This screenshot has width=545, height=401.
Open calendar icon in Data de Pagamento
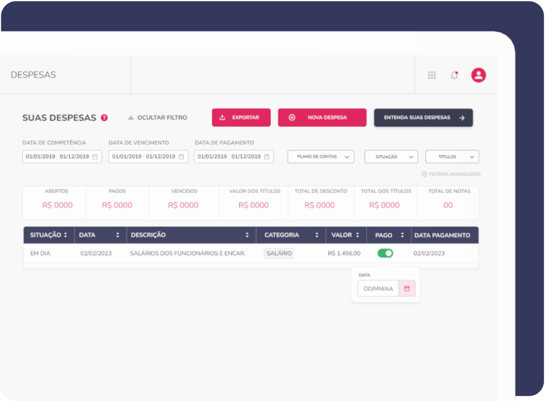pos(267,156)
